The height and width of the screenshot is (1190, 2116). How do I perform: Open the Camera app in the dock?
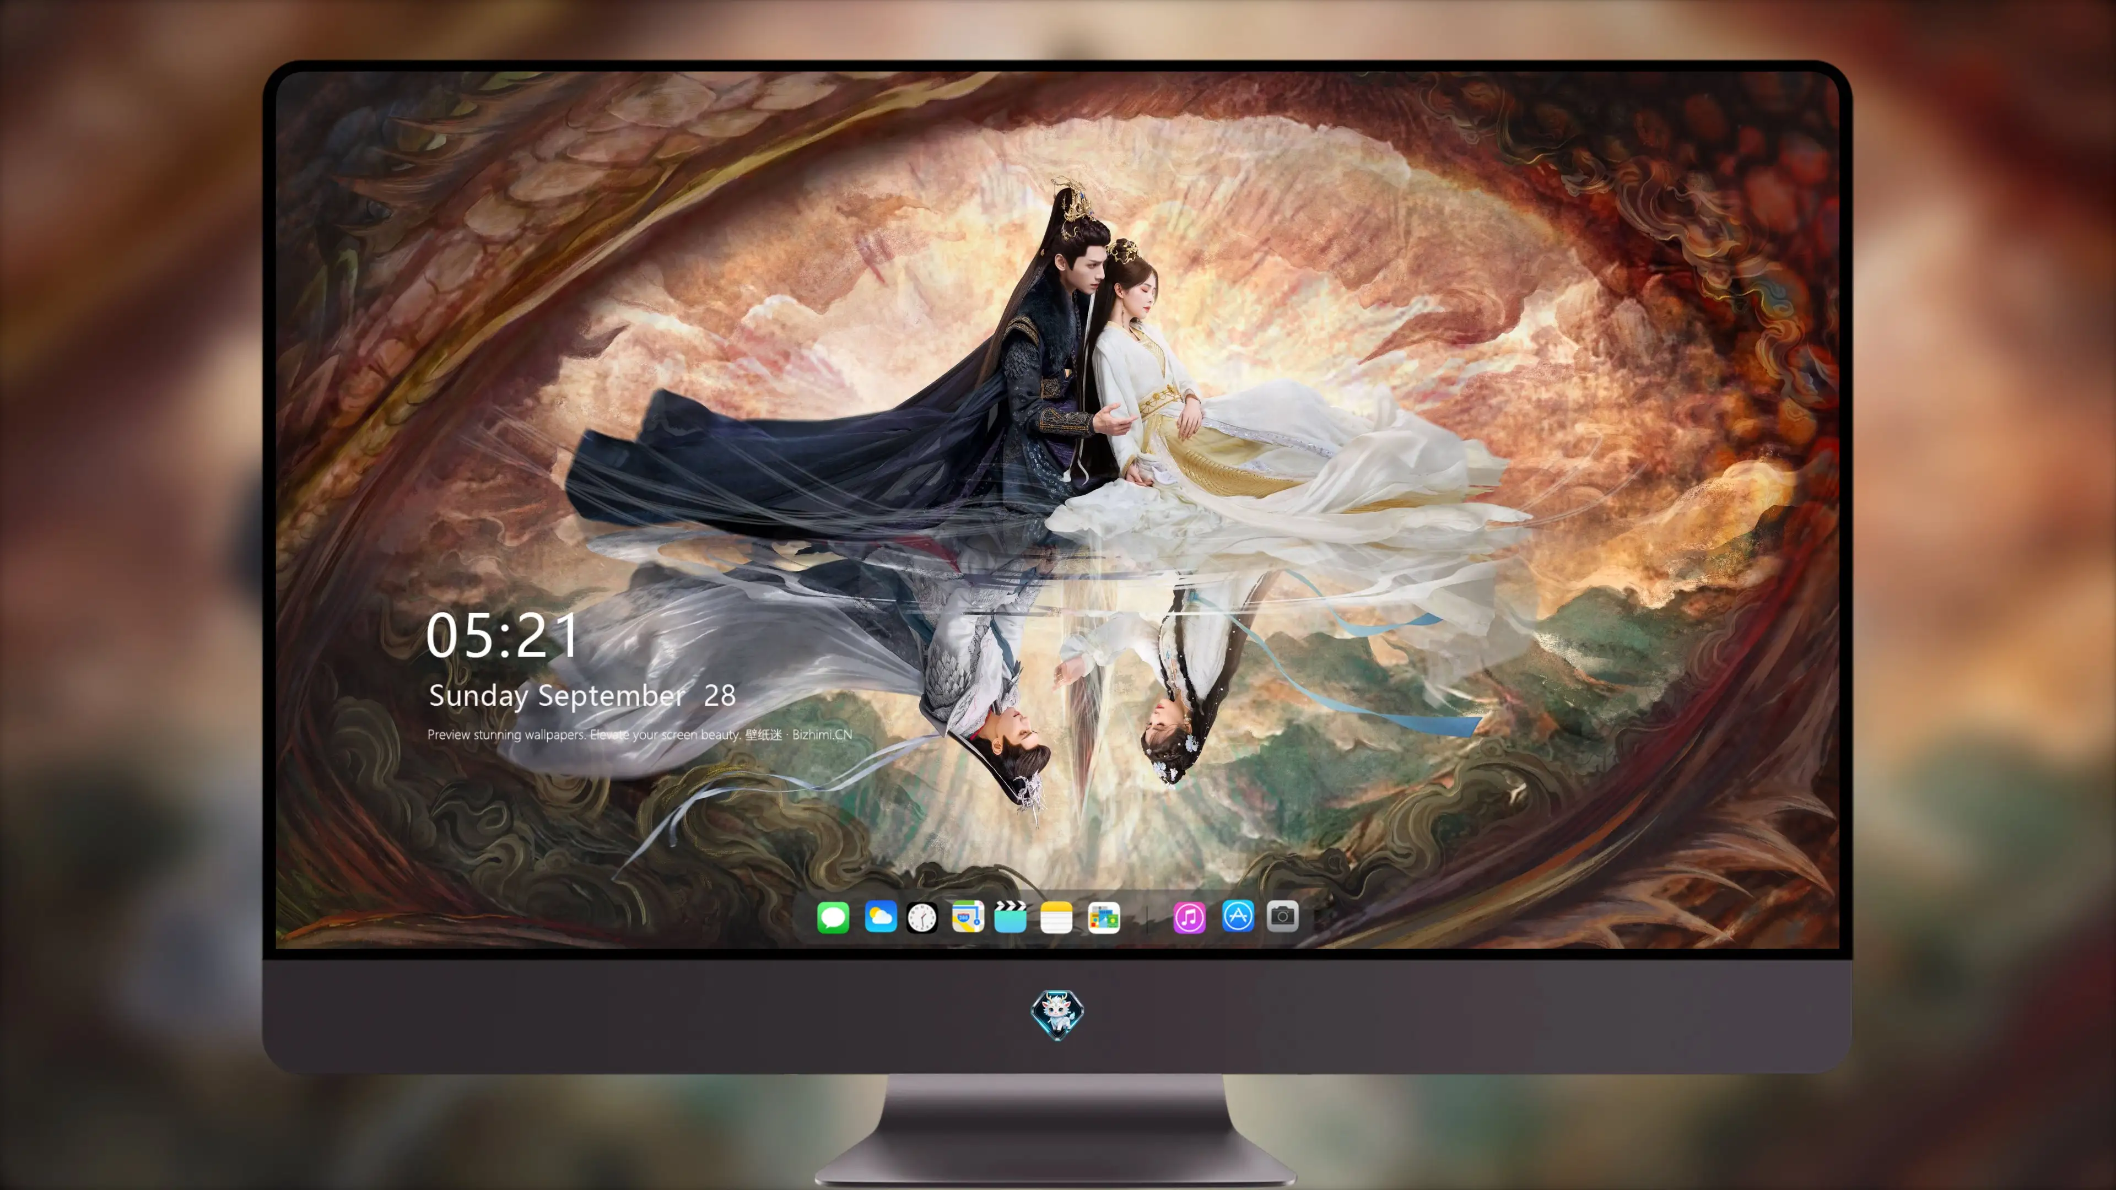click(x=1282, y=916)
